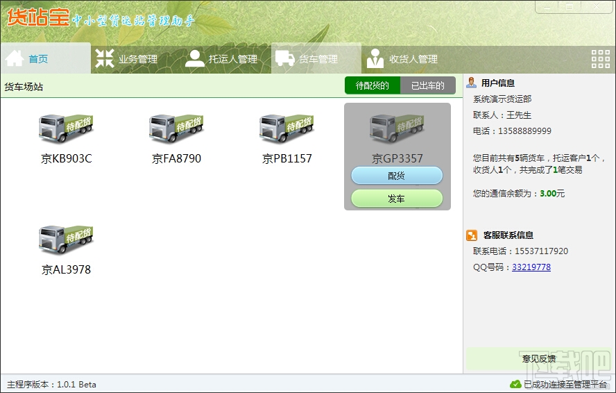Show 待配货的 trucks

tap(373, 85)
